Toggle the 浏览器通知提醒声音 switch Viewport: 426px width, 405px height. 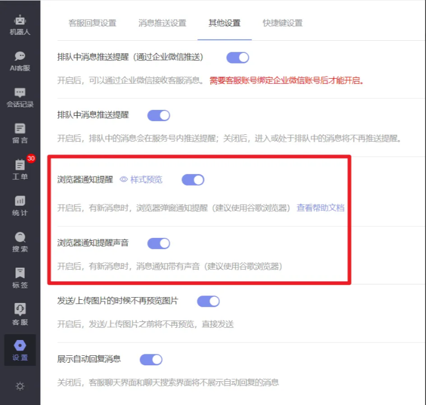pos(159,244)
